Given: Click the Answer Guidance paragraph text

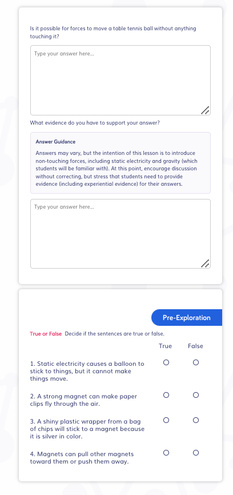Looking at the screenshot, I should (116, 168).
